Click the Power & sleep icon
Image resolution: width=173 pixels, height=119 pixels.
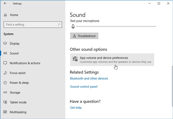pyautogui.click(x=5, y=83)
